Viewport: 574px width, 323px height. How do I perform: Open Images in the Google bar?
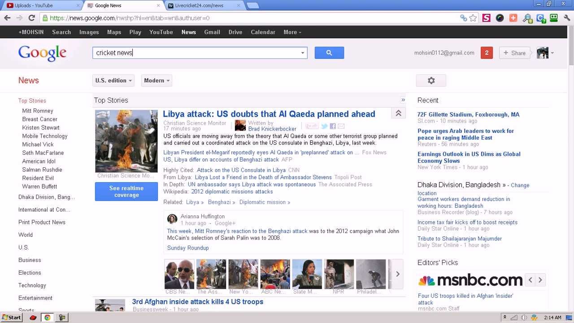89,32
